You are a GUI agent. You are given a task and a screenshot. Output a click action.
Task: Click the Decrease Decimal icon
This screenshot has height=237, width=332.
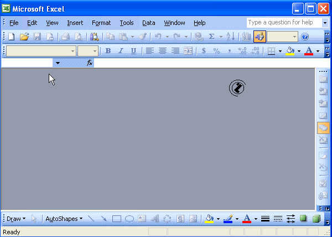[255, 51]
